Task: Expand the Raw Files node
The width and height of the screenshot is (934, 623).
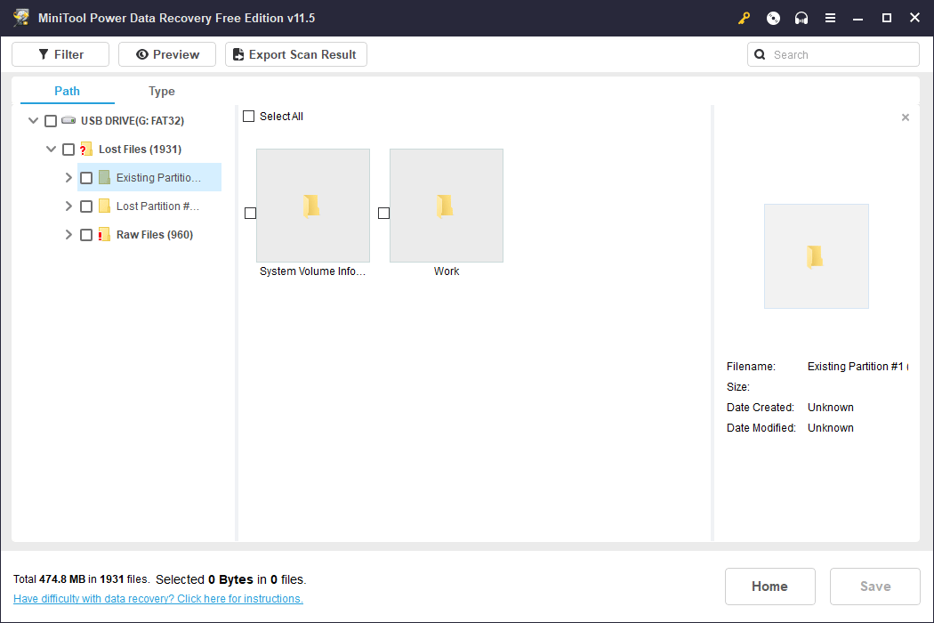Action: 68,234
